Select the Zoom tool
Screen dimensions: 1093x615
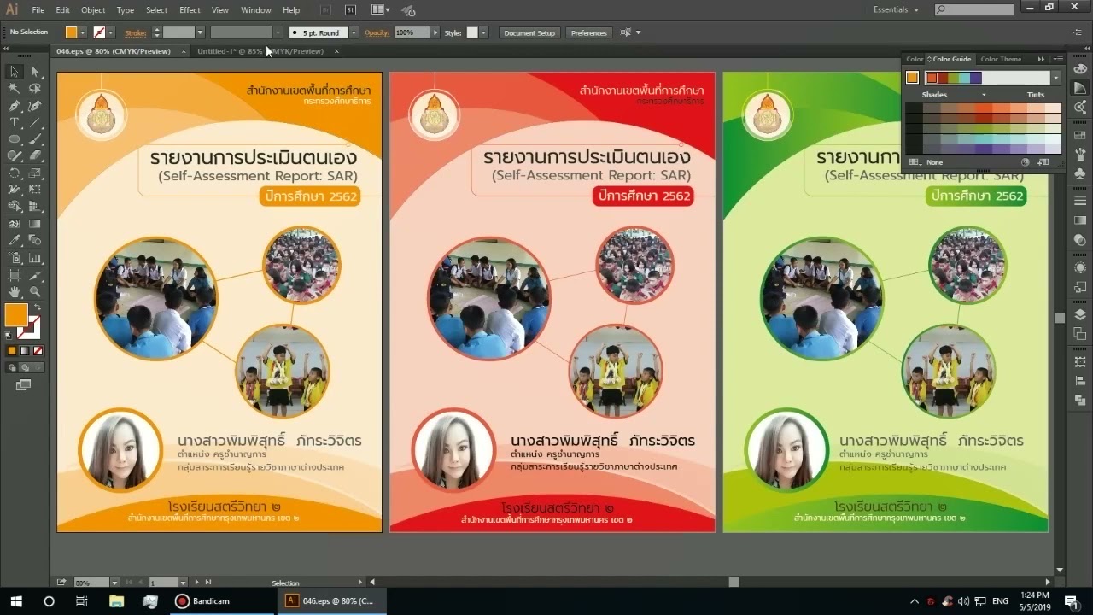point(35,292)
